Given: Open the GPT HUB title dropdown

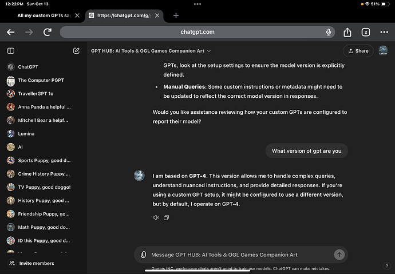Looking at the screenshot, I should tap(151, 51).
